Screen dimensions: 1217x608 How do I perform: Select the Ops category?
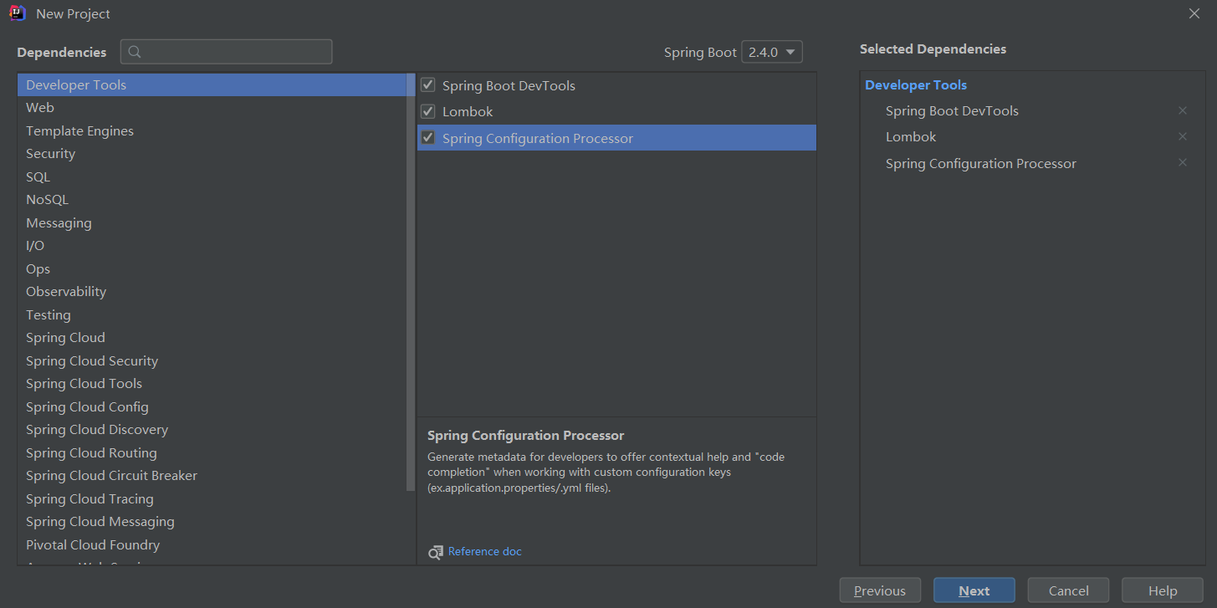tap(212, 268)
